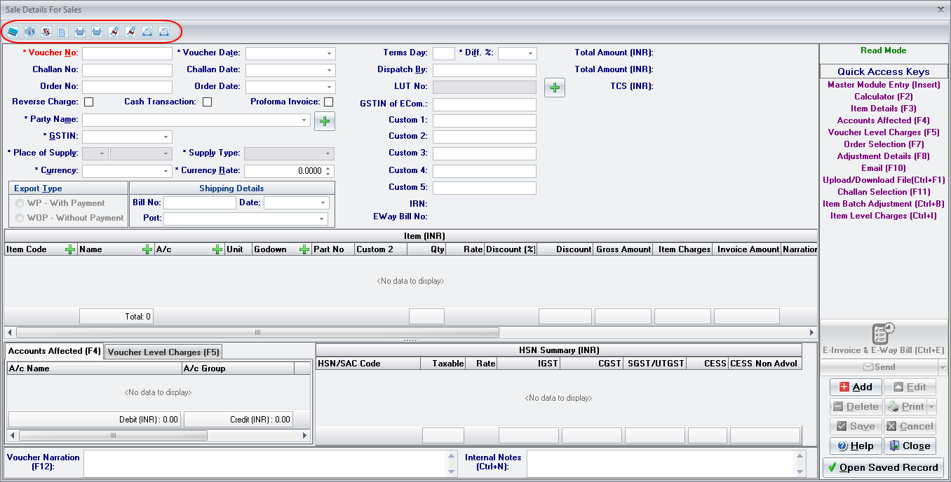Click the Internal Notes scroll down arrow

point(800,471)
